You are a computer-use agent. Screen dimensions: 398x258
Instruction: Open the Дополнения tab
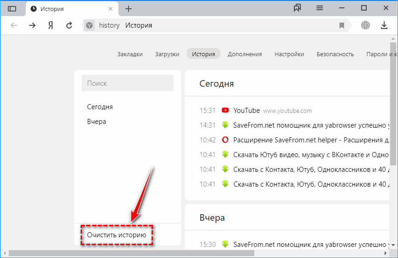(245, 54)
